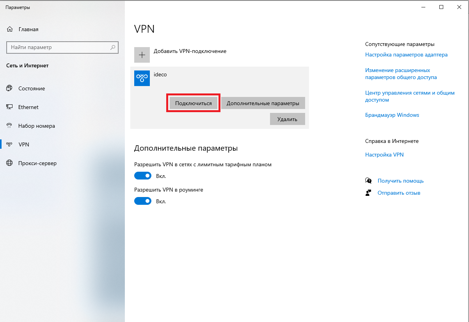This screenshot has height=322, width=469.
Task: Open the Брандмауэр Windows link
Action: (x=392, y=115)
